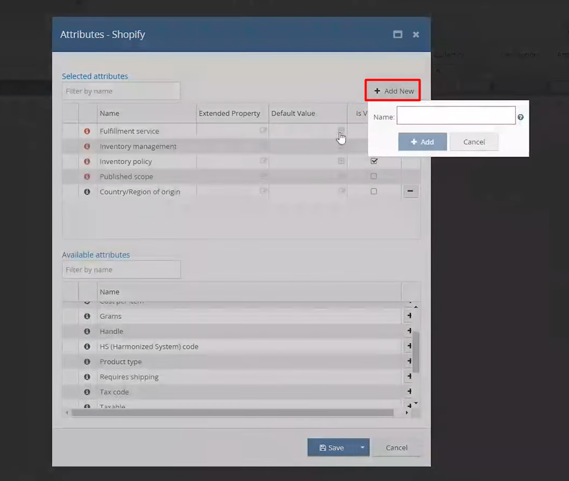Click available attributes vertical scrollbar thumb

click(x=416, y=352)
